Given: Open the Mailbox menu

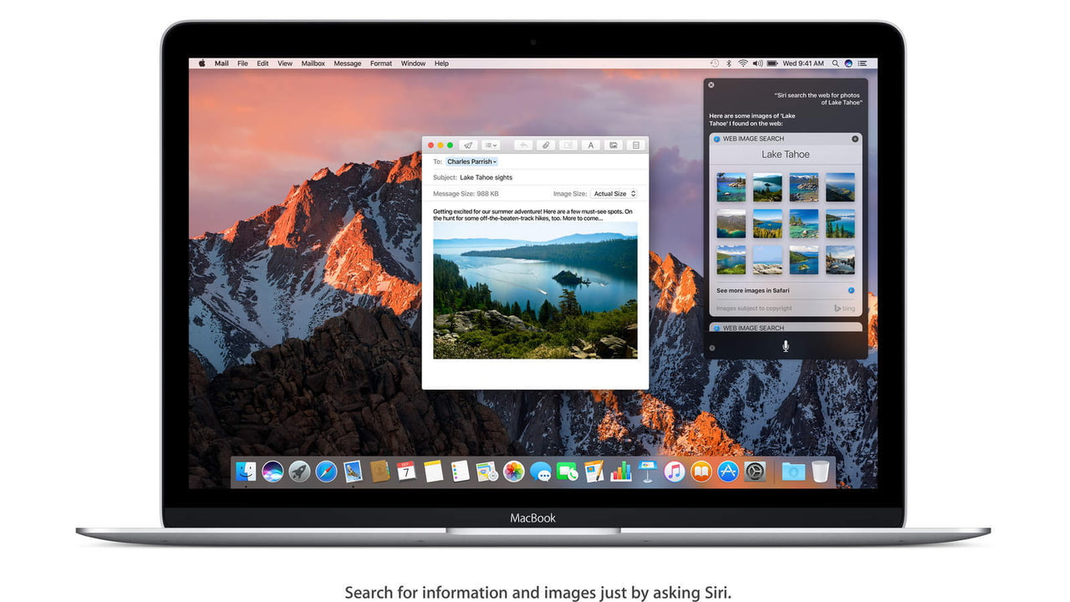Looking at the screenshot, I should 313,64.
